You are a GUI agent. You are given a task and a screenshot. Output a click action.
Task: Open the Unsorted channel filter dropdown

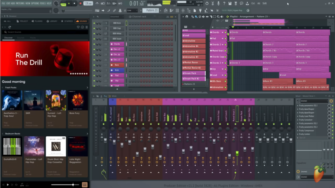tap(116, 17)
